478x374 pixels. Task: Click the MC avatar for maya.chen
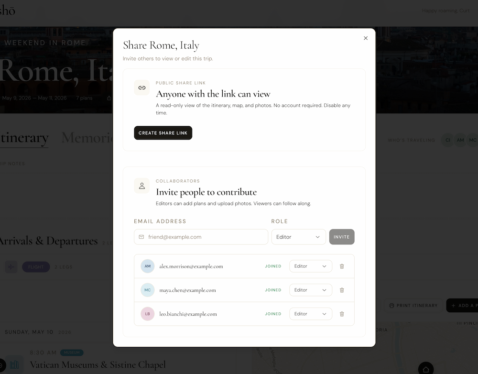148,290
